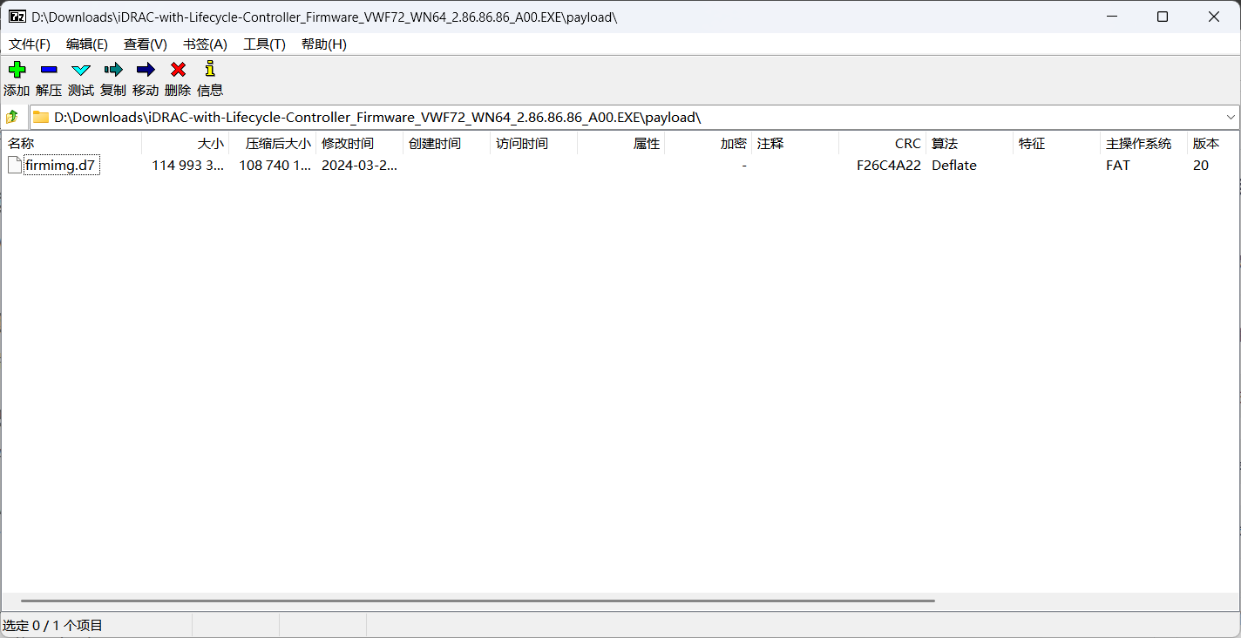
Task: Click the Copy (复制) arrow icon
Action: click(113, 70)
